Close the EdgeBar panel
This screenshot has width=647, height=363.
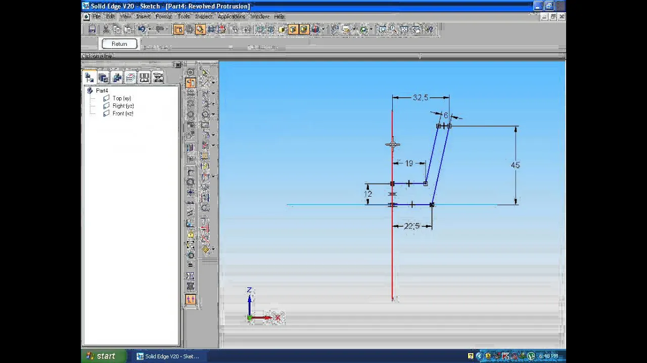tap(177, 65)
